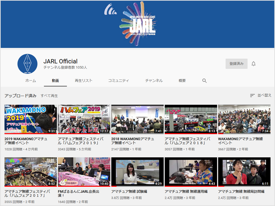This screenshot has width=275, height=206.
Task: Play the ハムフェア2019 thumbnail with 12:17 duration
Action: 84,119
